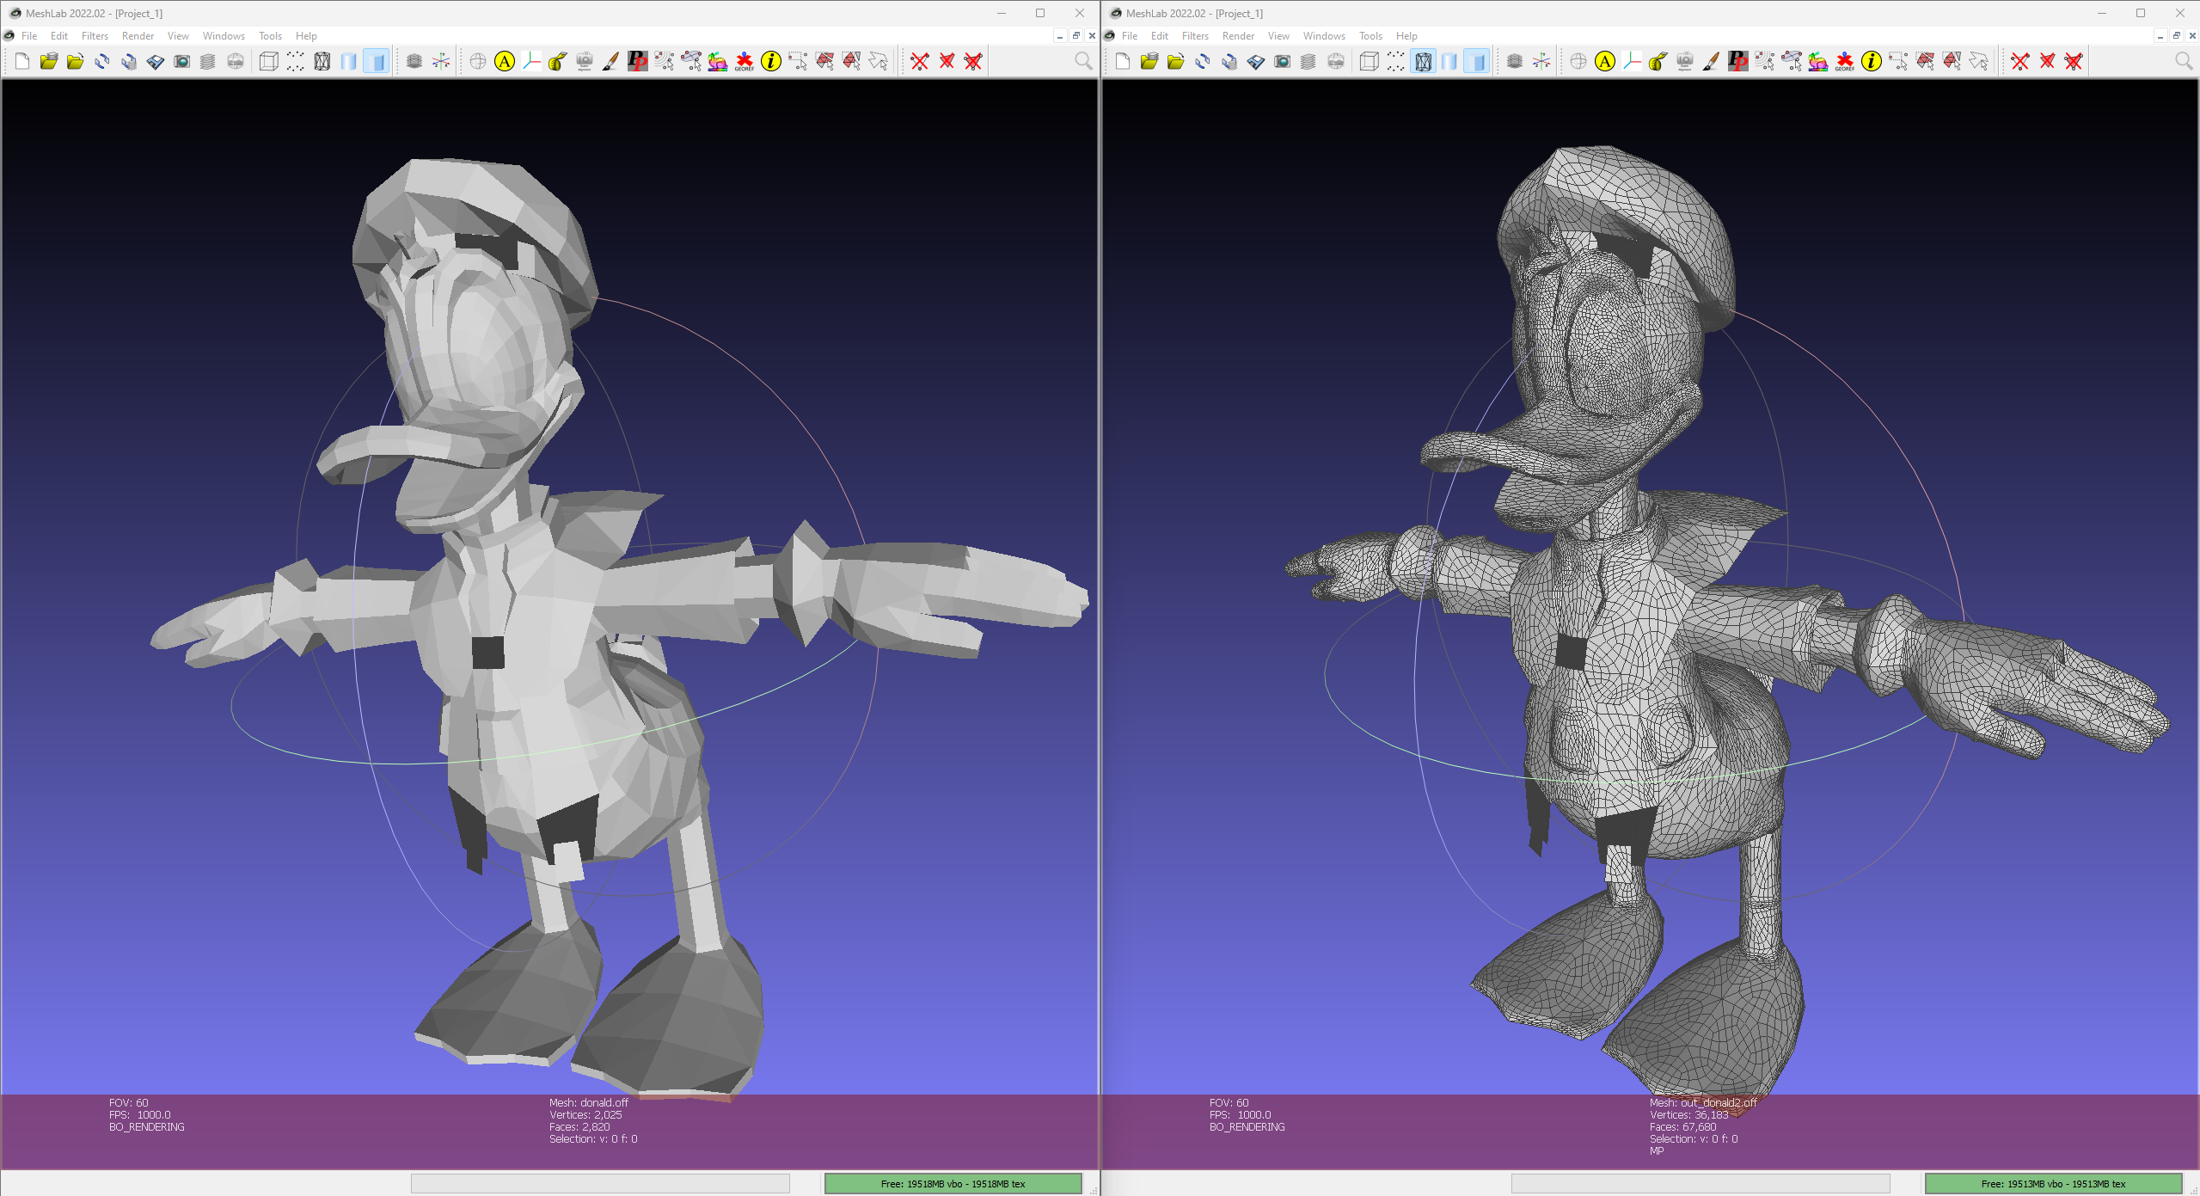Open project folder icon in left window
This screenshot has height=1196, width=2200.
49,61
